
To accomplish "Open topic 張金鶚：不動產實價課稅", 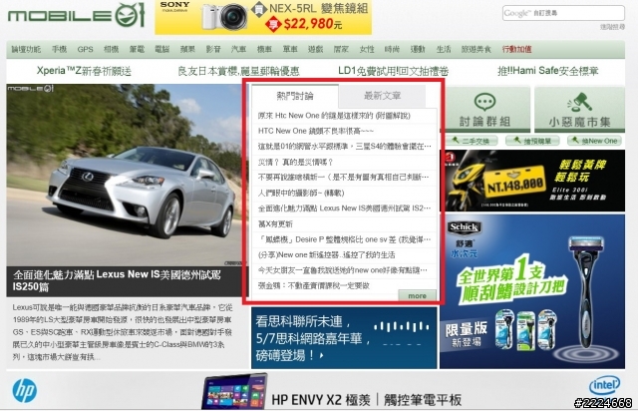I will point(314,285).
